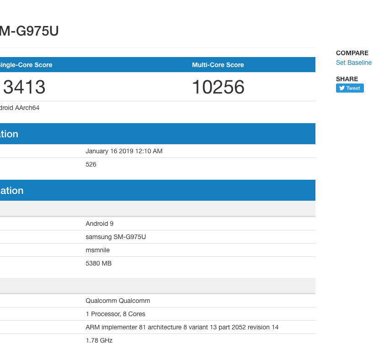Click the SHARE sidebar heading

click(347, 79)
